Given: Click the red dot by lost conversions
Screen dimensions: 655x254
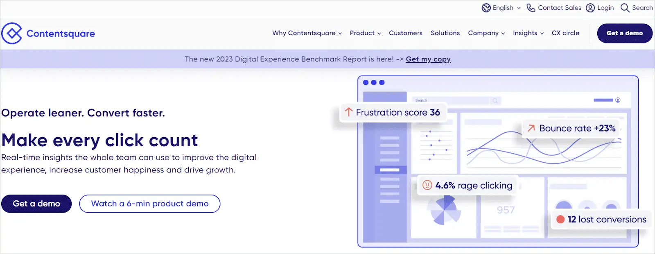Looking at the screenshot, I should (560, 219).
